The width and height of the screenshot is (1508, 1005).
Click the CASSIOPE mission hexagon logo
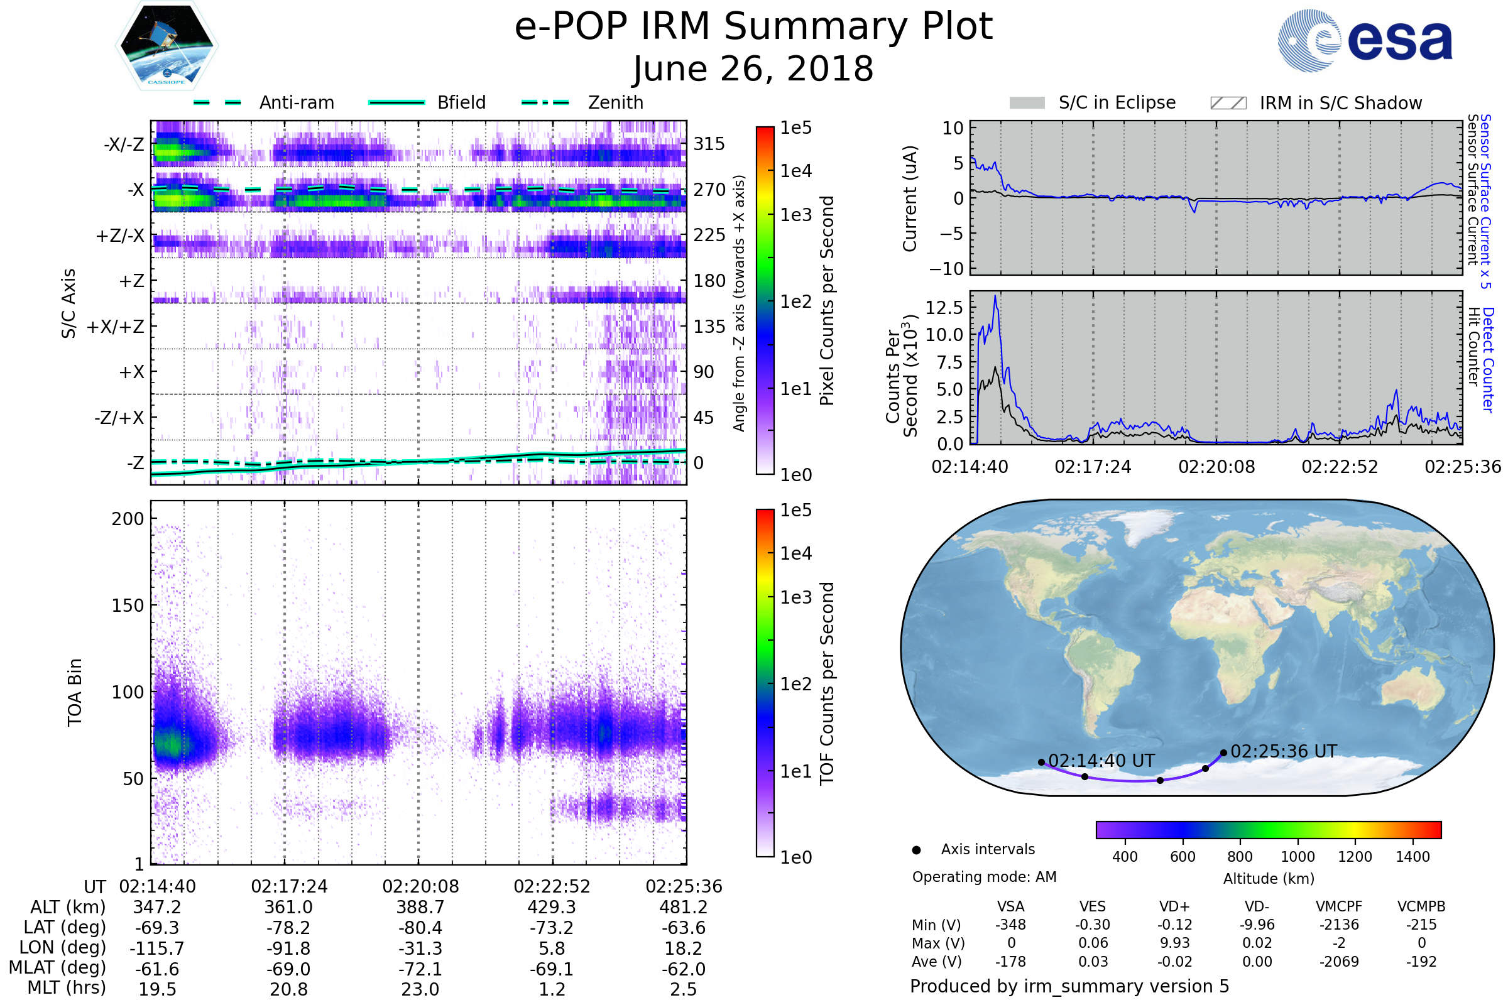[x=167, y=46]
